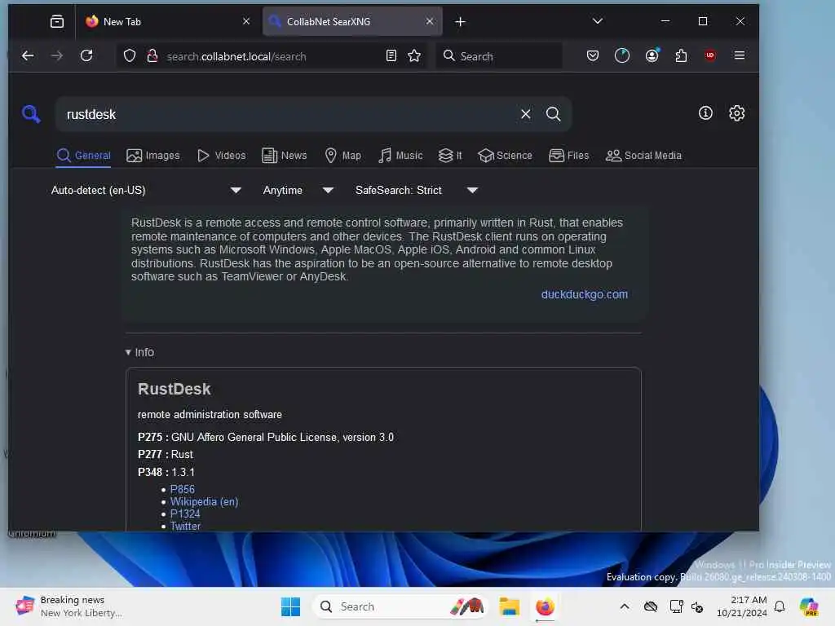Select the General search category
Viewport: 835px width, 626px height.
pyautogui.click(x=84, y=156)
